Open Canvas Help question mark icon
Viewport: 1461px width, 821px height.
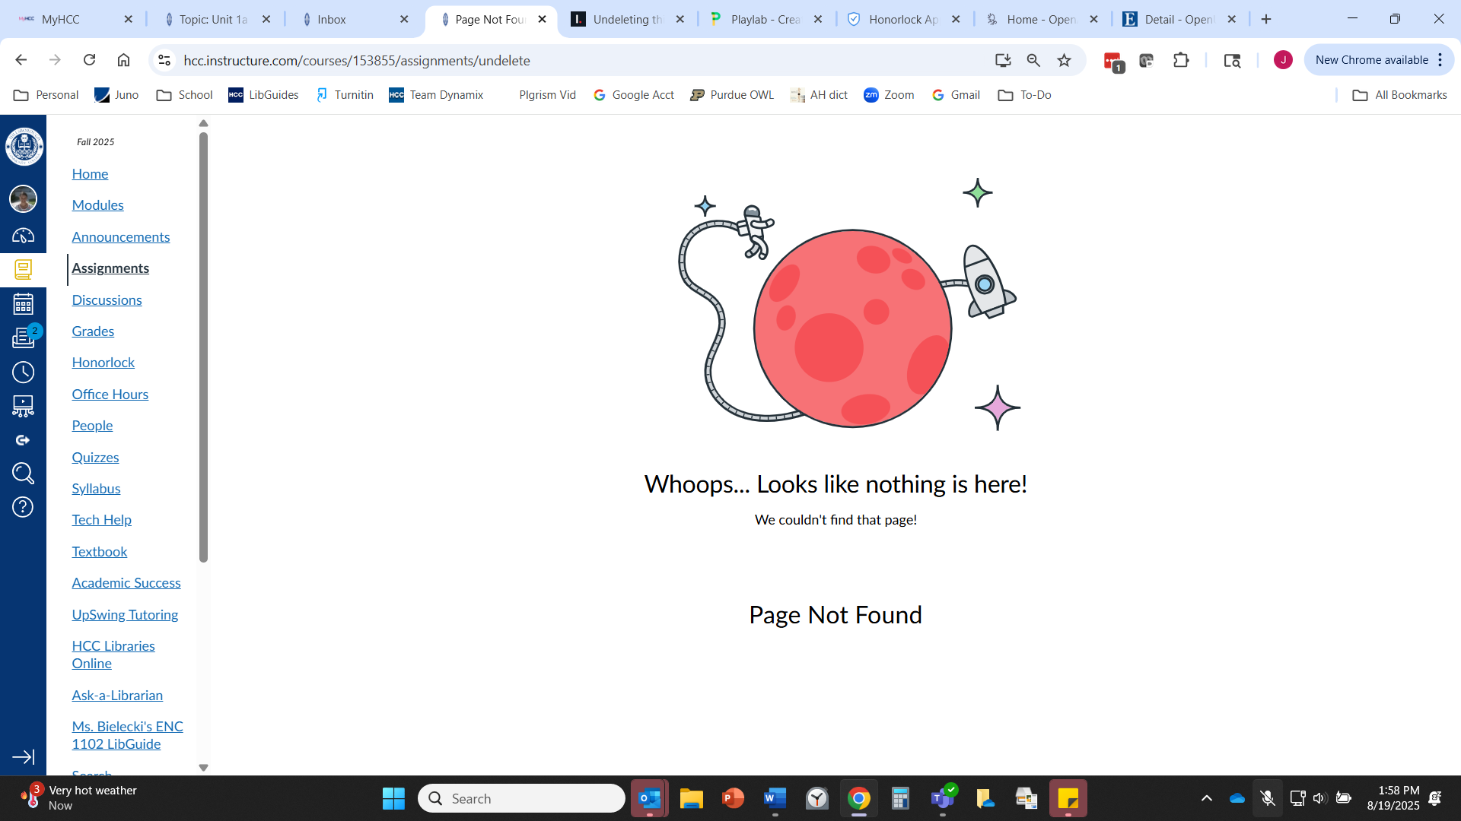[x=23, y=507]
